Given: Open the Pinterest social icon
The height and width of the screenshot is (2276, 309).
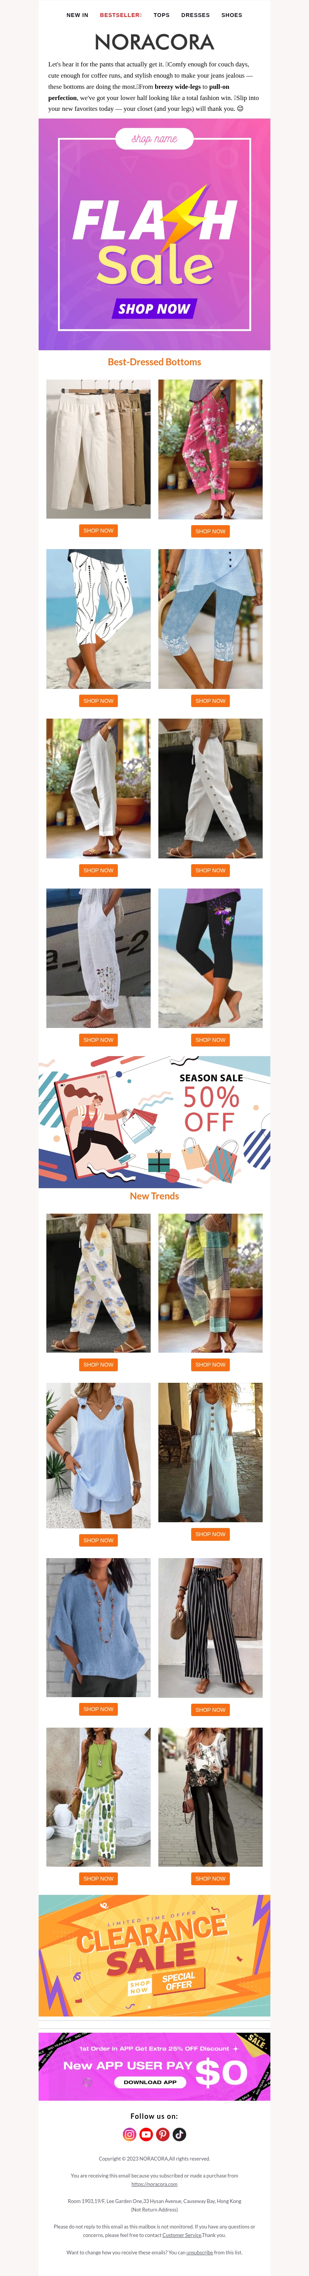Looking at the screenshot, I should 163,2134.
